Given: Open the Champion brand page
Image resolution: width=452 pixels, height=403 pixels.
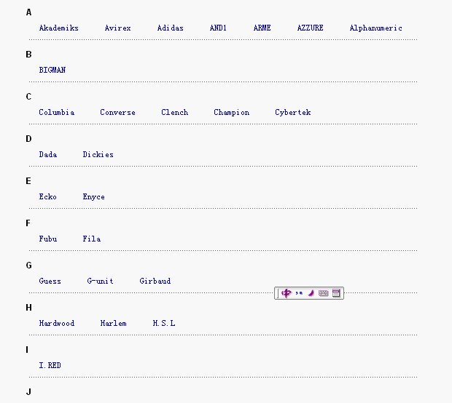Looking at the screenshot, I should [231, 113].
